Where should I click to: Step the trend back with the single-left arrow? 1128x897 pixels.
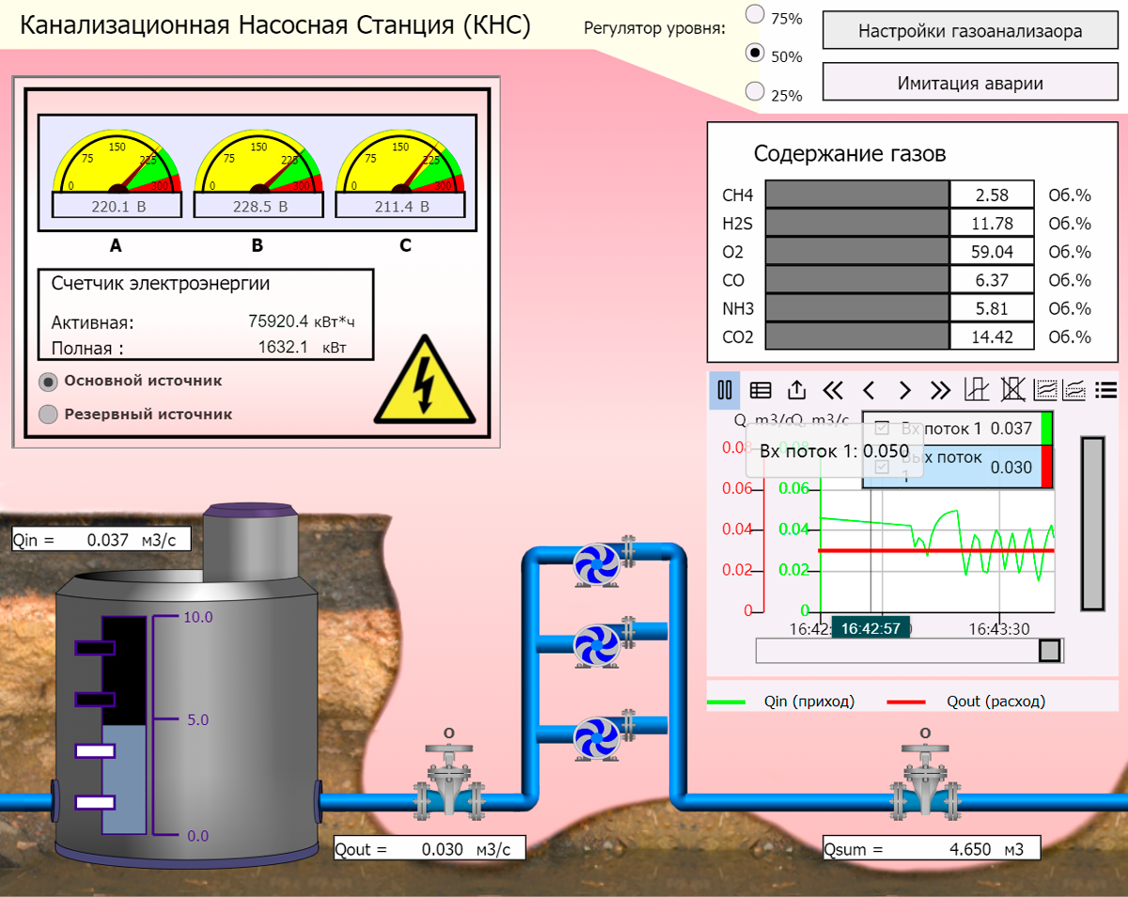869,390
